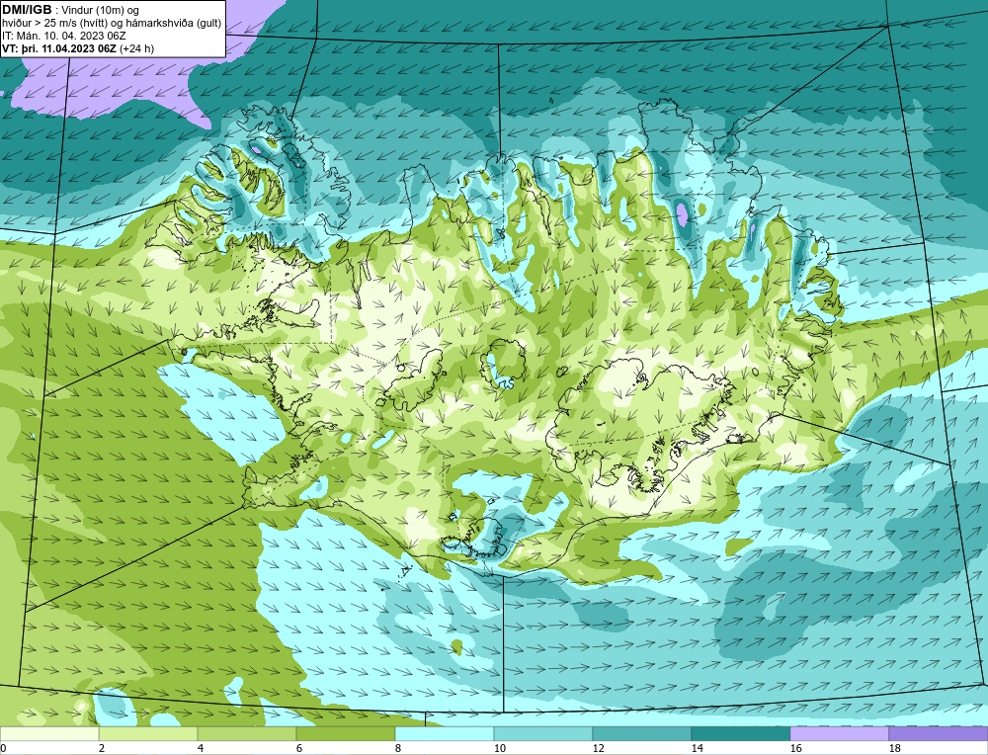
Task: Click the 8–10 m/s light cyan legend swatch
Action: click(445, 733)
